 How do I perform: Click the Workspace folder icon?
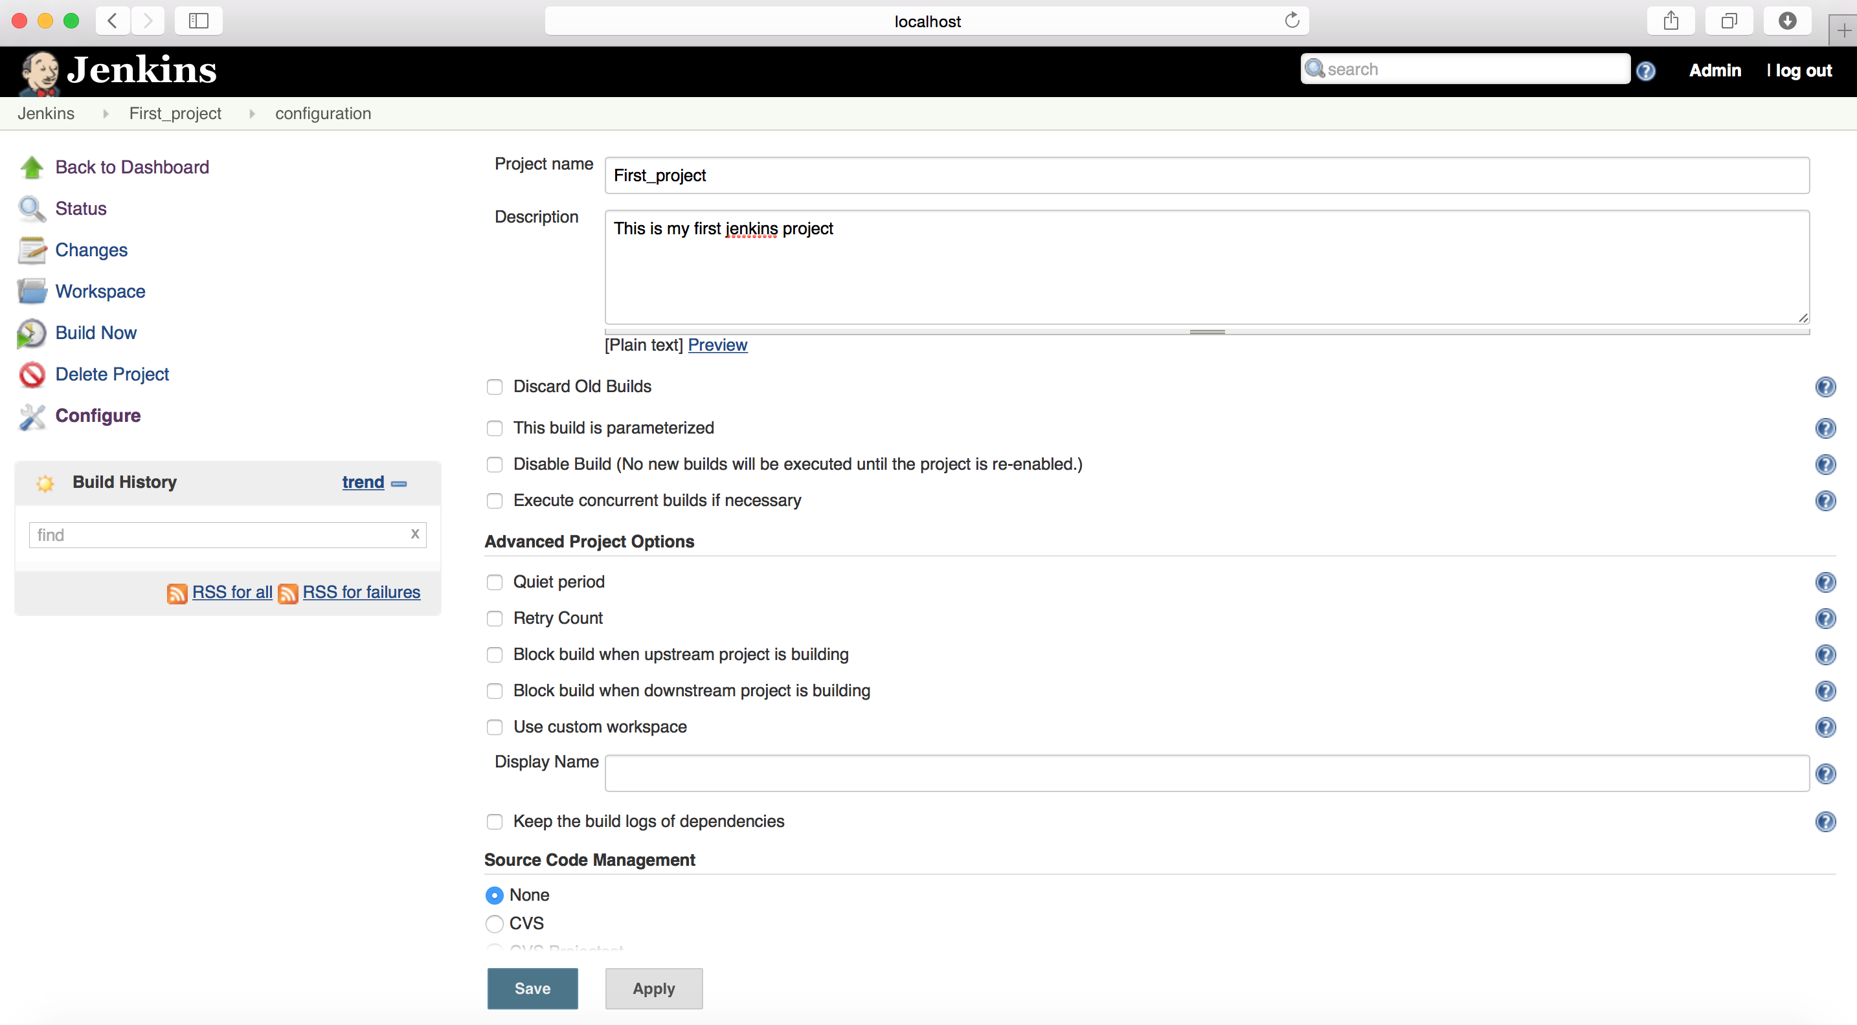32,291
